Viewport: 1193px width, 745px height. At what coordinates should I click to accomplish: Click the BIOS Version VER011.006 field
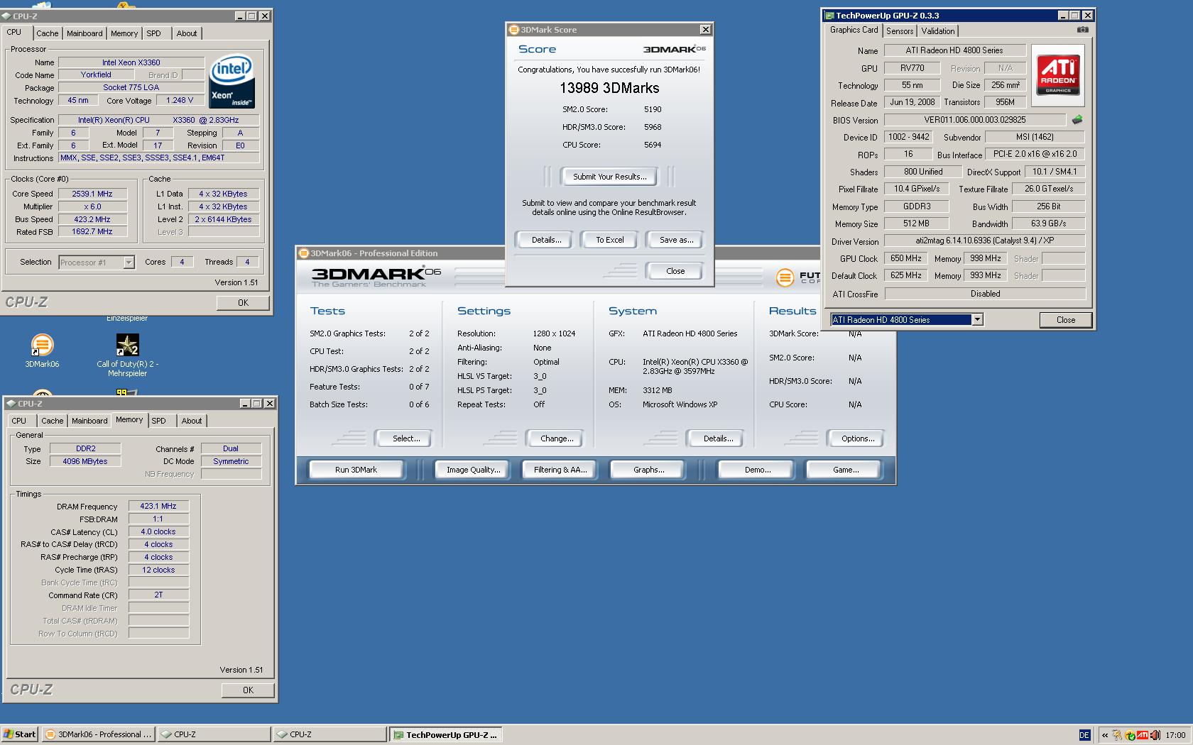975,120
